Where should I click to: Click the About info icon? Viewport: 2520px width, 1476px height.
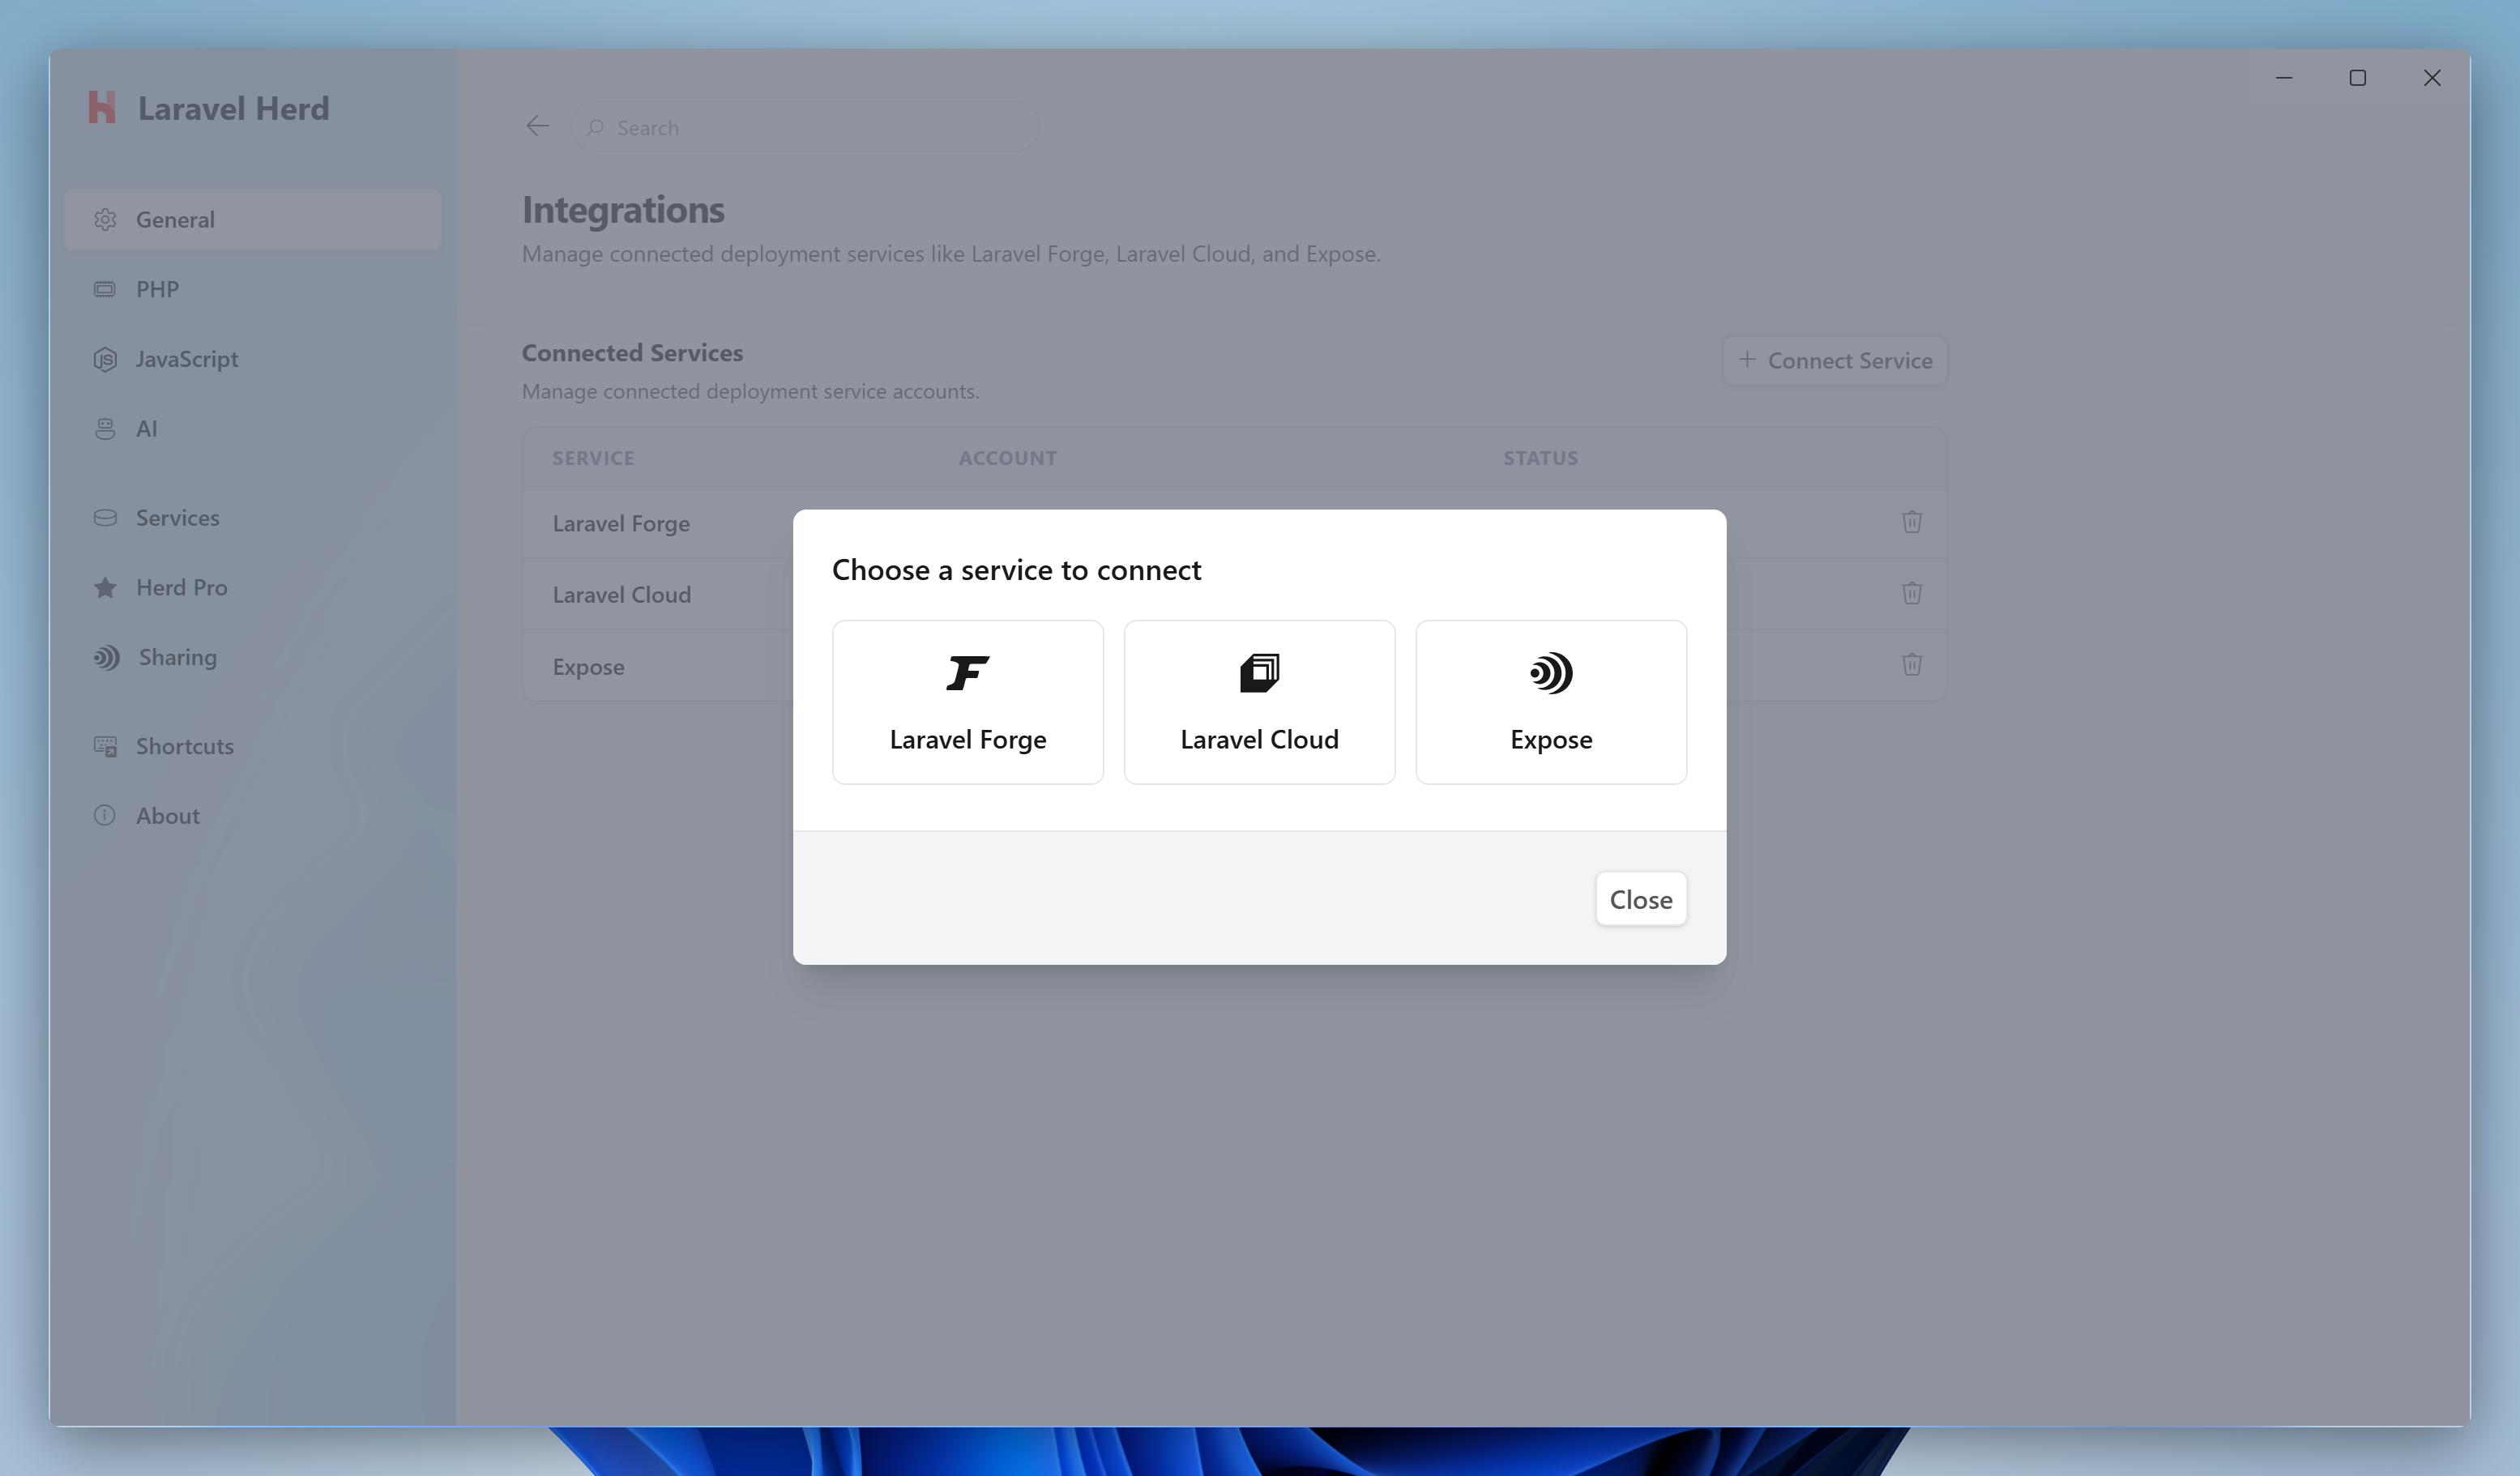click(x=105, y=815)
